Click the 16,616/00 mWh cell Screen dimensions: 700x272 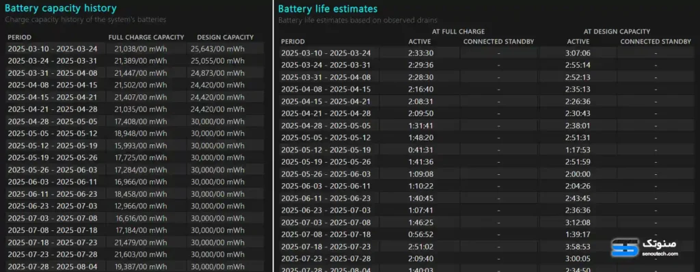click(x=142, y=218)
